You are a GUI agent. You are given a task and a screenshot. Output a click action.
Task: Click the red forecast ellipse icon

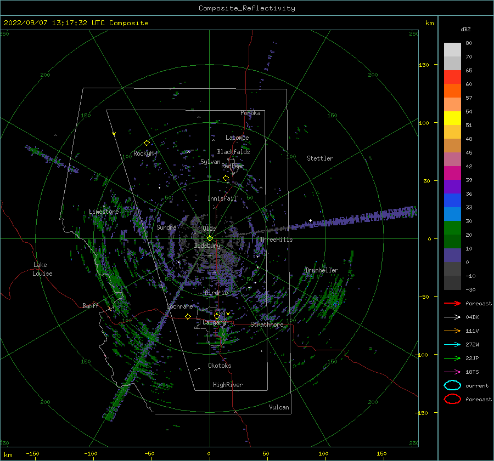click(x=452, y=399)
